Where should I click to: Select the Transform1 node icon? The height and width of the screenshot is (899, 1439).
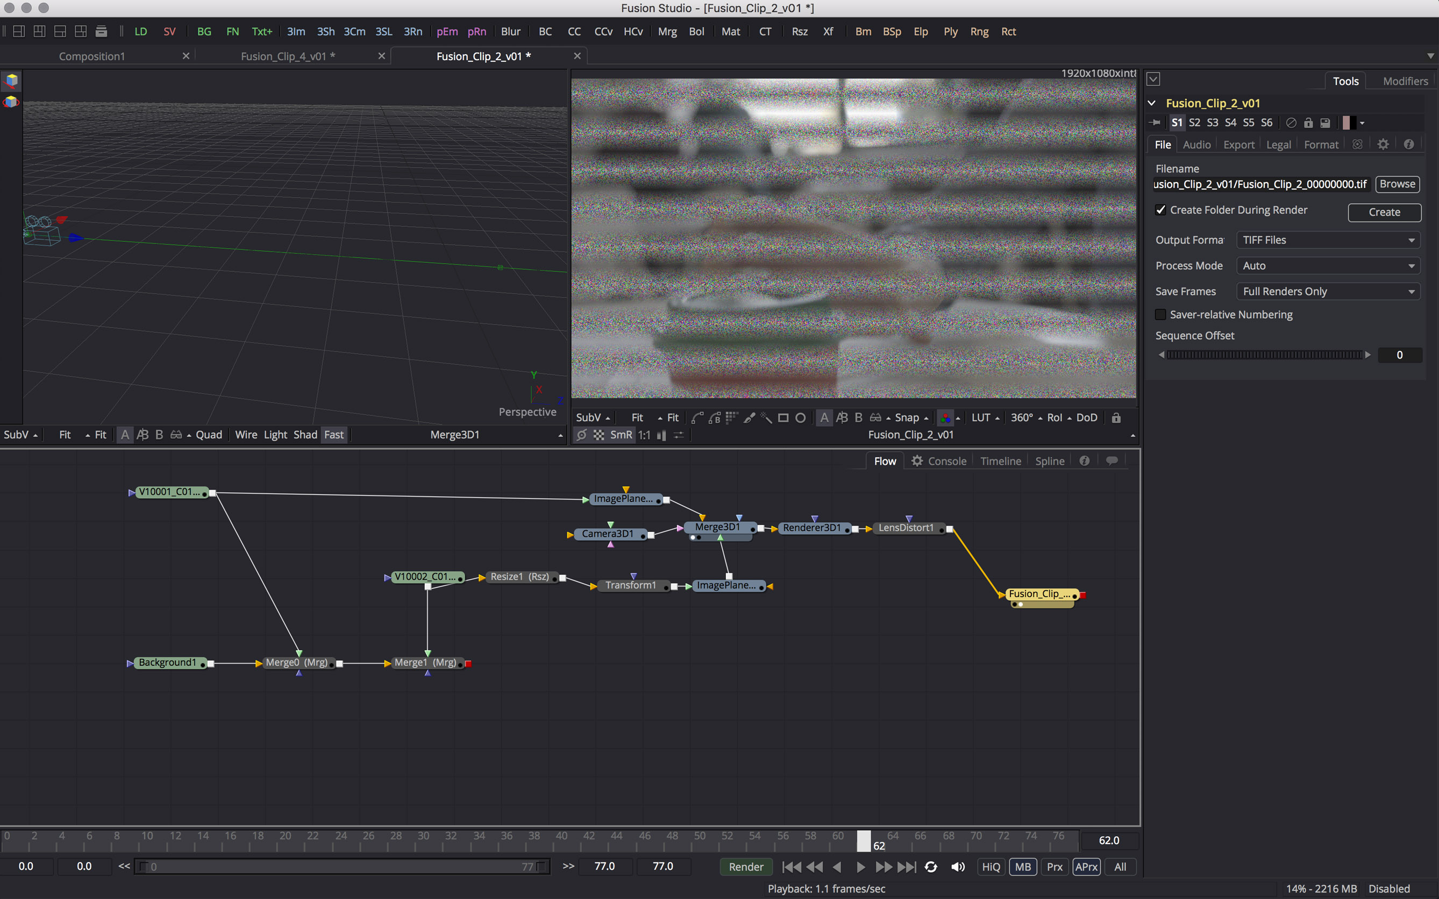(x=630, y=585)
